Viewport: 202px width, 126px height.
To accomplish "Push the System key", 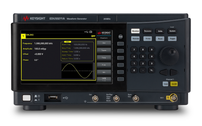I will coord(172,31).
